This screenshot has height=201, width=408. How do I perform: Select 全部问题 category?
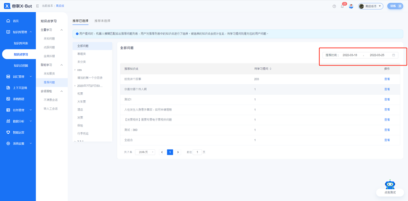tap(92, 46)
